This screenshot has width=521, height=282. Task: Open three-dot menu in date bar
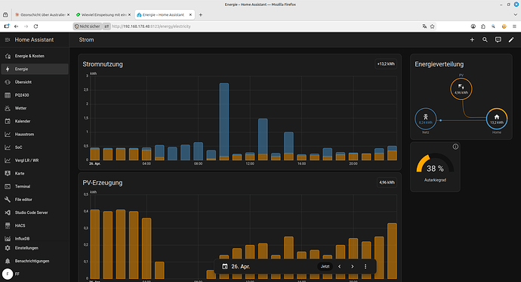pyautogui.click(x=365, y=266)
